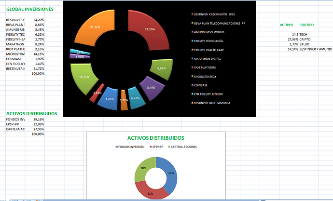Select legend entry AMUNDI MSCI WORLD
Viewport: 333px width, 201px height.
[208, 32]
